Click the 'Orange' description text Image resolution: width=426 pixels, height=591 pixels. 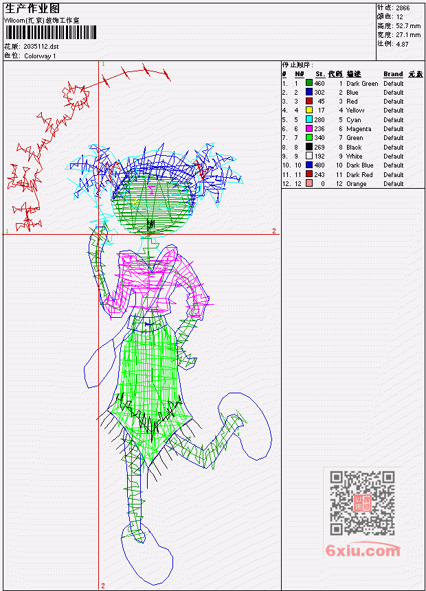[357, 183]
